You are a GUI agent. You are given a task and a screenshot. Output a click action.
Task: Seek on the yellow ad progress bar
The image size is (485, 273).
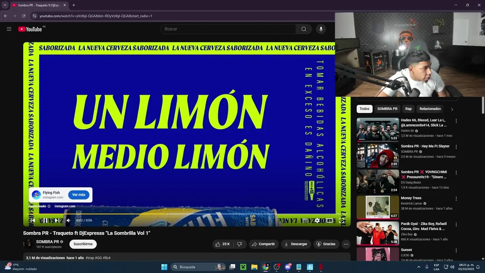(187, 214)
